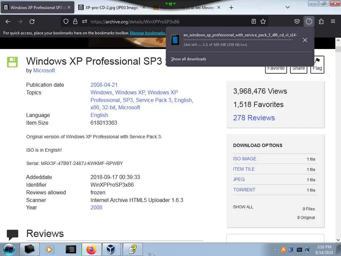Screen dimensions: 341x256
Task: Click the orange Avast tray icon
Action: coord(283,250)
